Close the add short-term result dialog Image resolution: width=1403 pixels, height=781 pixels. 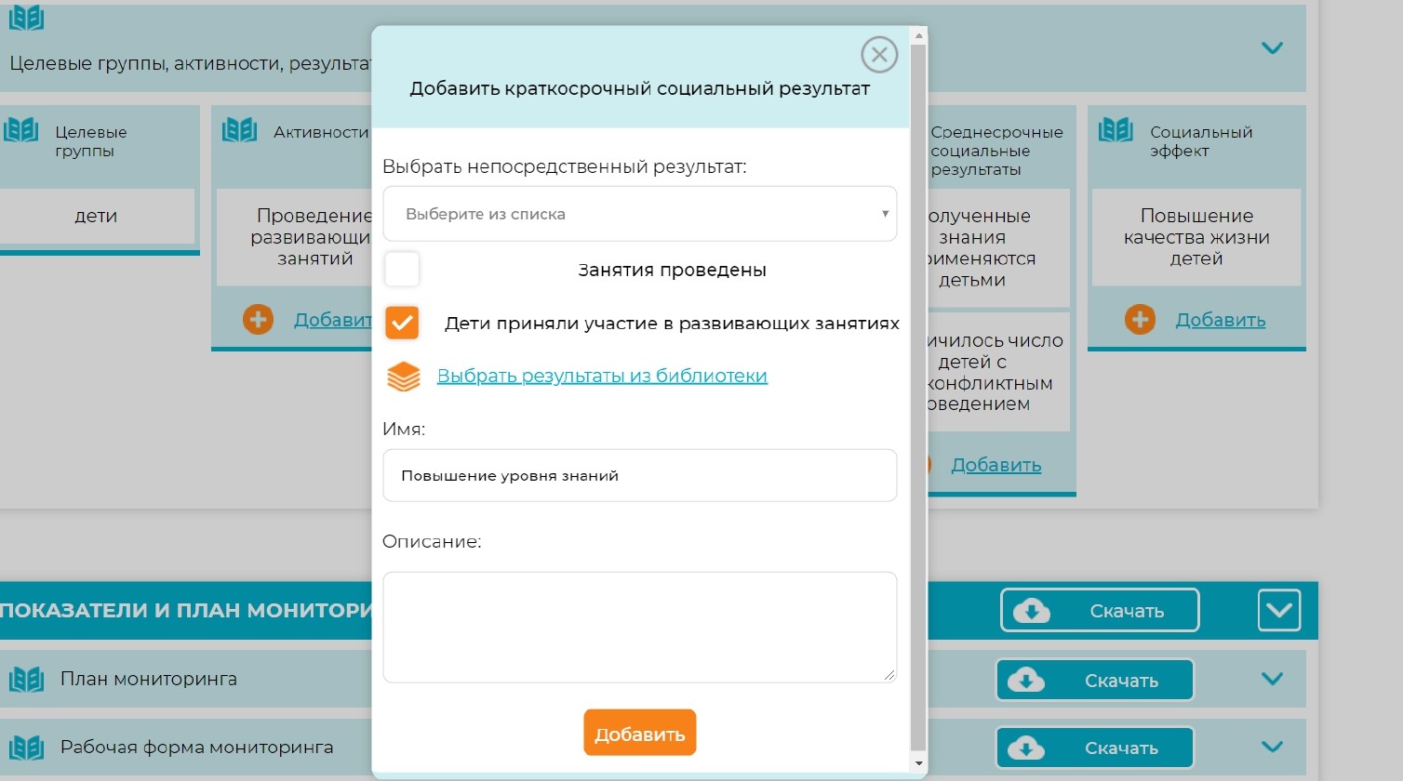pyautogui.click(x=879, y=55)
